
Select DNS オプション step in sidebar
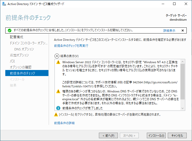coord(24,49)
